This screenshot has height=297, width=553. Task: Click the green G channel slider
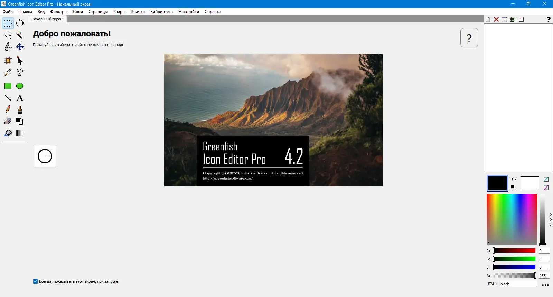pos(514,259)
